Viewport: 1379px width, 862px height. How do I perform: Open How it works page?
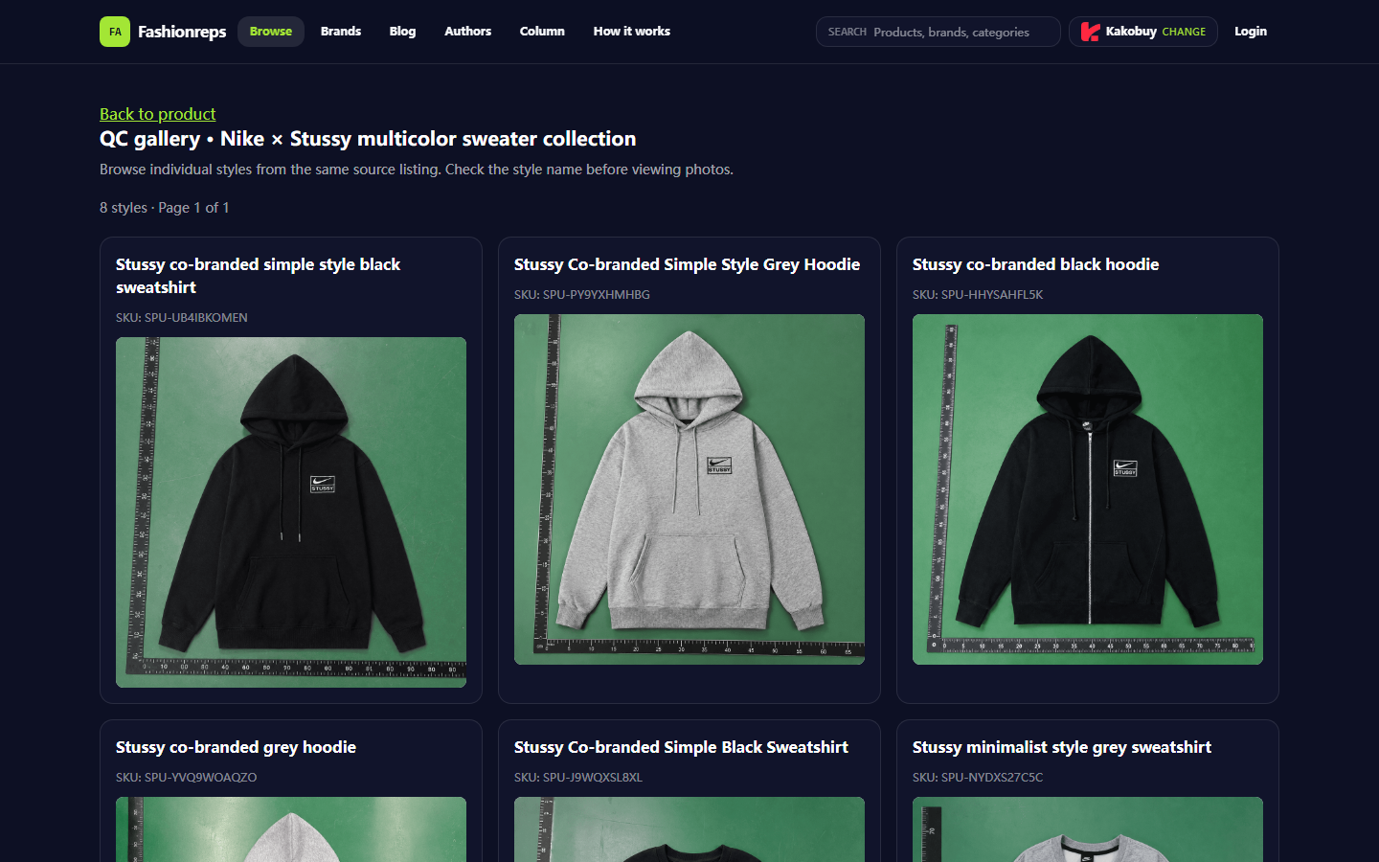pyautogui.click(x=632, y=32)
